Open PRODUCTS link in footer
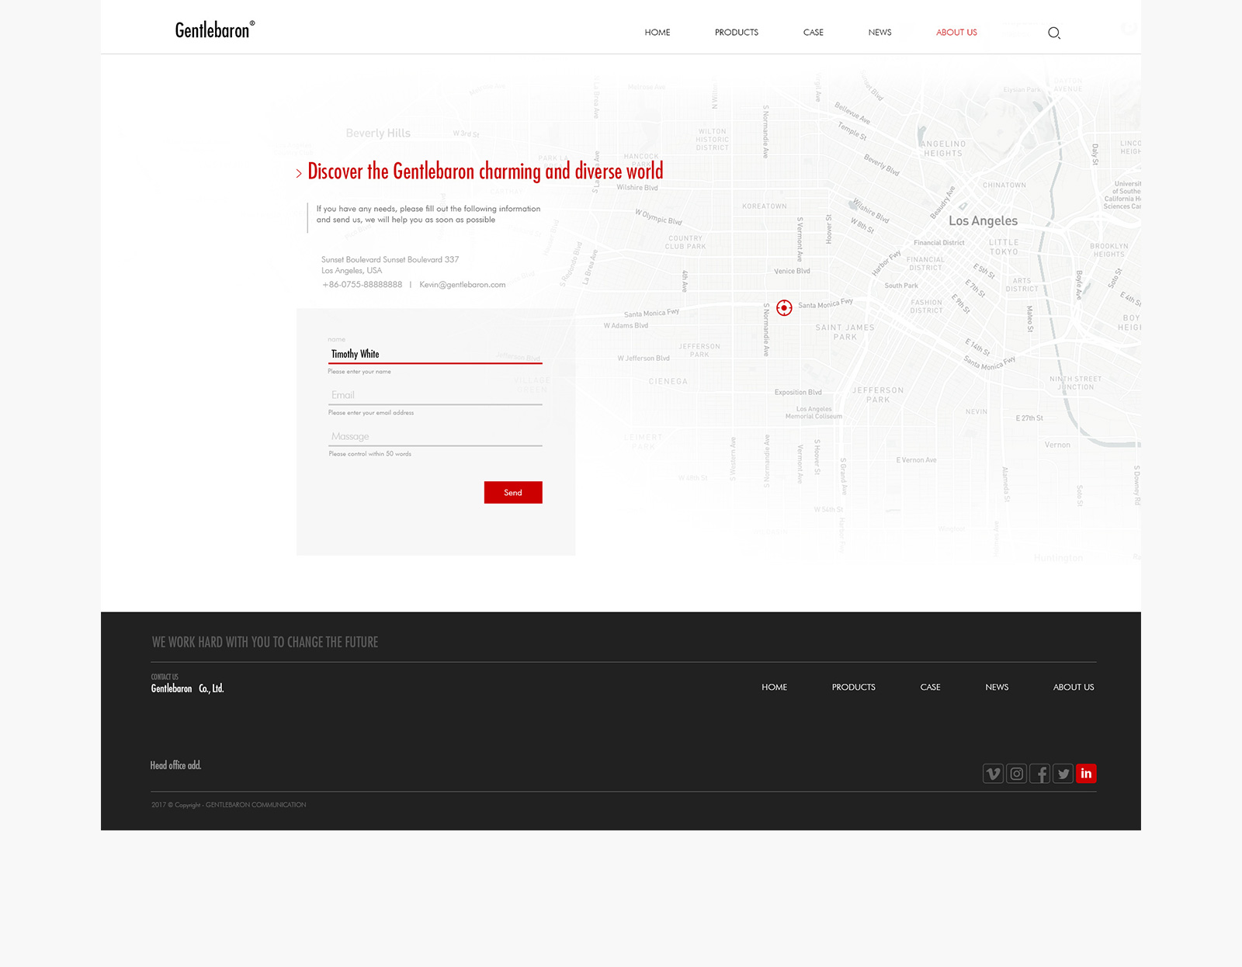 click(x=853, y=688)
